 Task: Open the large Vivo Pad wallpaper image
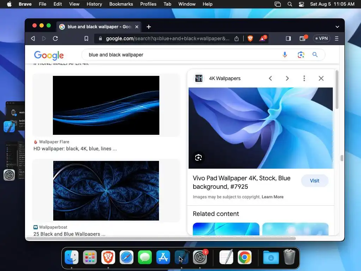pos(261,128)
